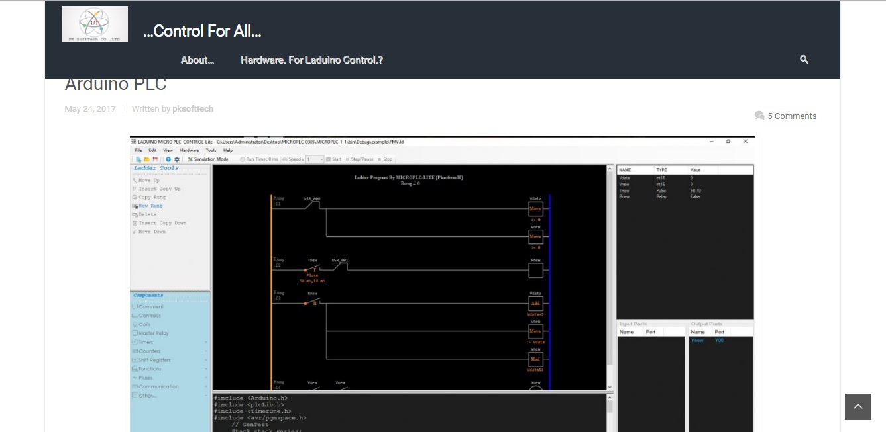Click the OSR_000 contact on Rung 01
Screen dimensions: 886x432
coord(312,204)
